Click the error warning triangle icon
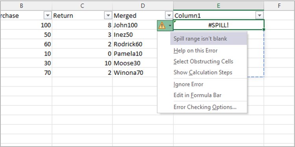This screenshot has width=295, height=147. pyautogui.click(x=162, y=25)
